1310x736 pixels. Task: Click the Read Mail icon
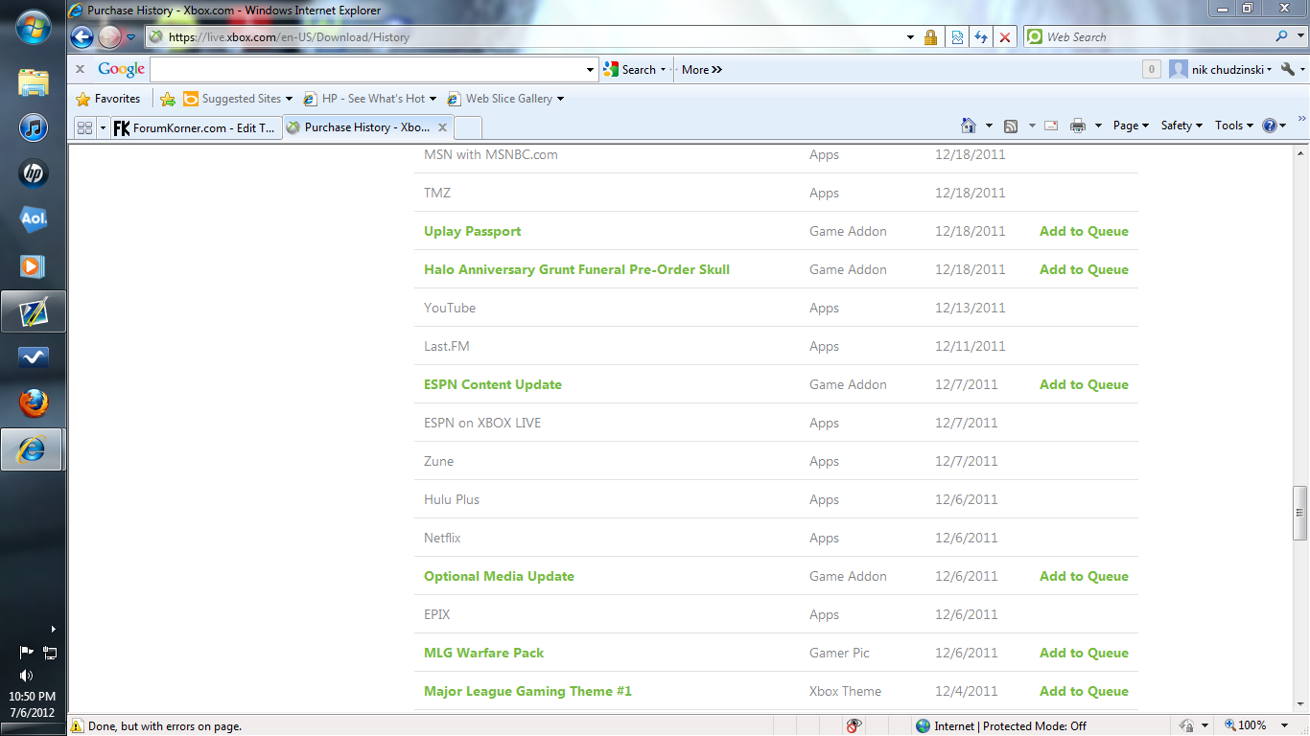1051,126
